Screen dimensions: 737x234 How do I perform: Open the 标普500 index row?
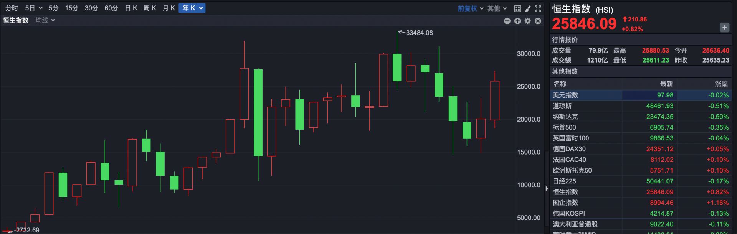point(640,127)
